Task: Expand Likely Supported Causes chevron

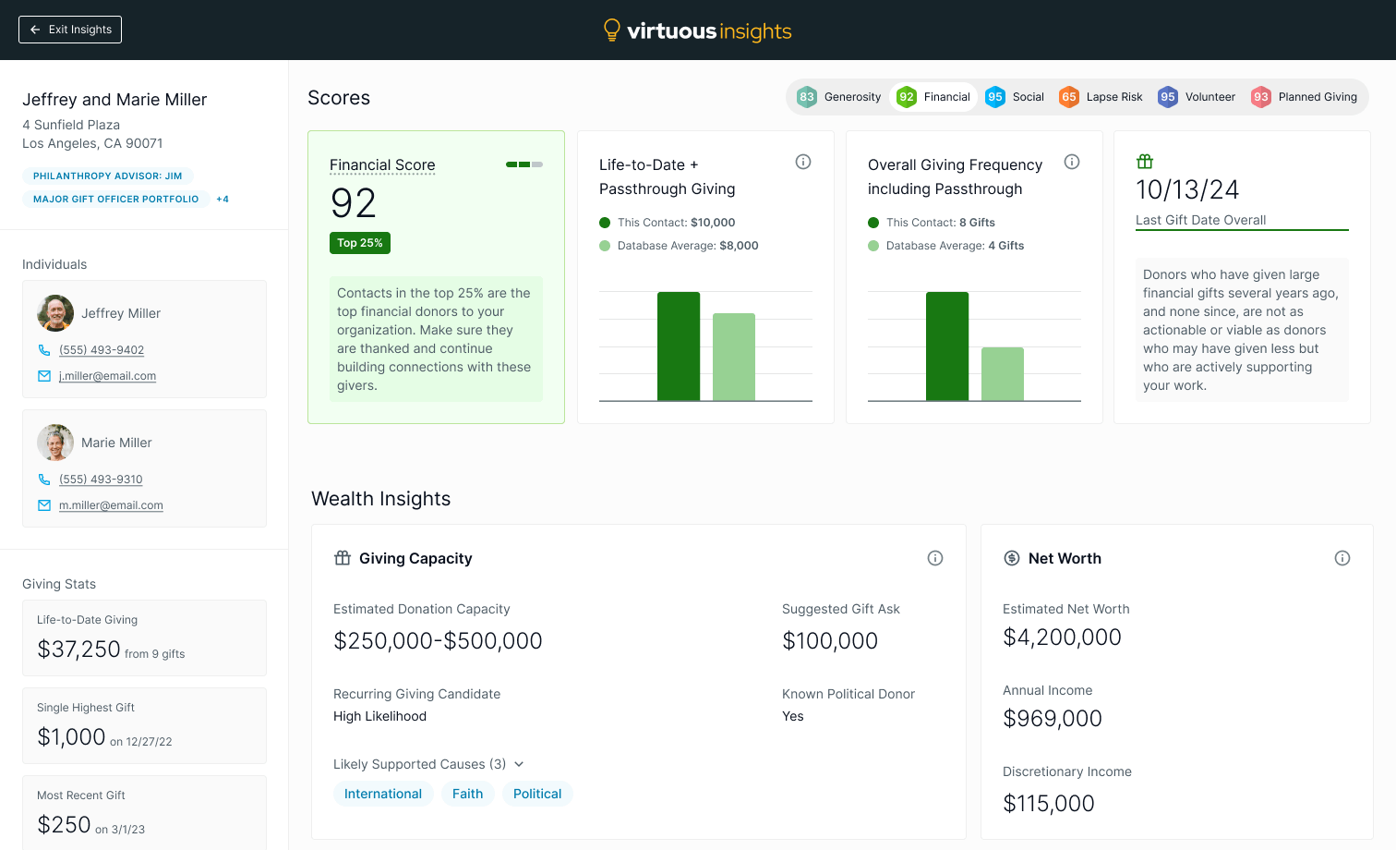Action: pos(519,764)
